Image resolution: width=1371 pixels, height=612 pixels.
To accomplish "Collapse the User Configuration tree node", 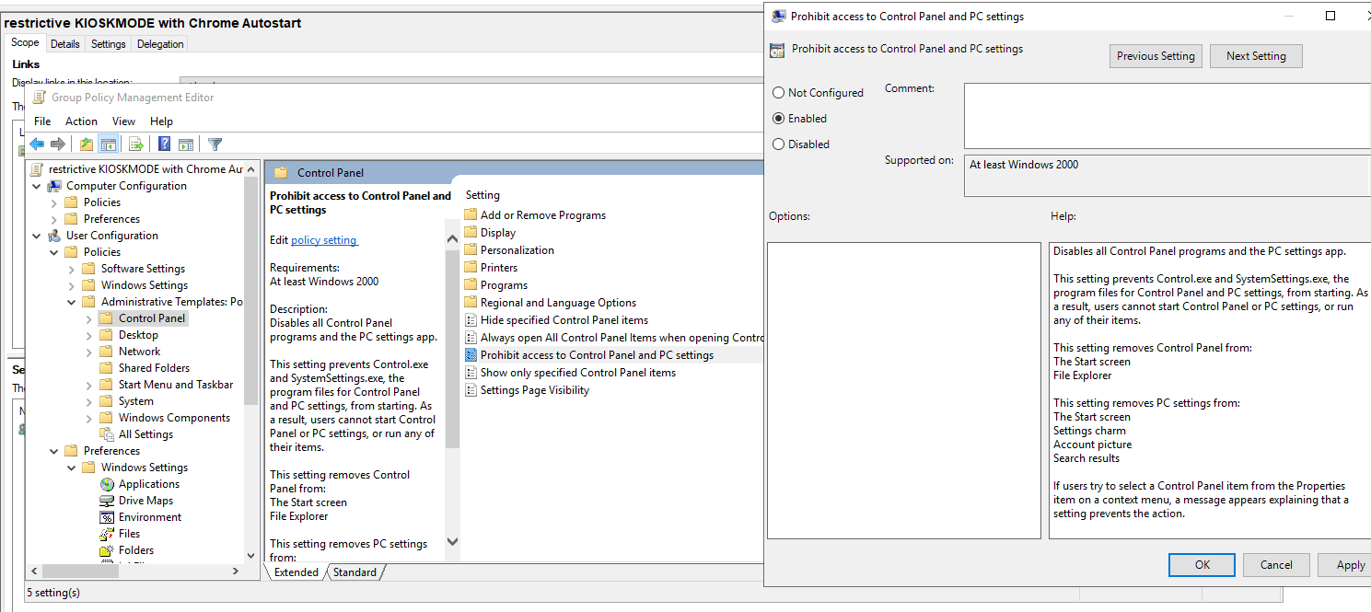I will click(37, 236).
